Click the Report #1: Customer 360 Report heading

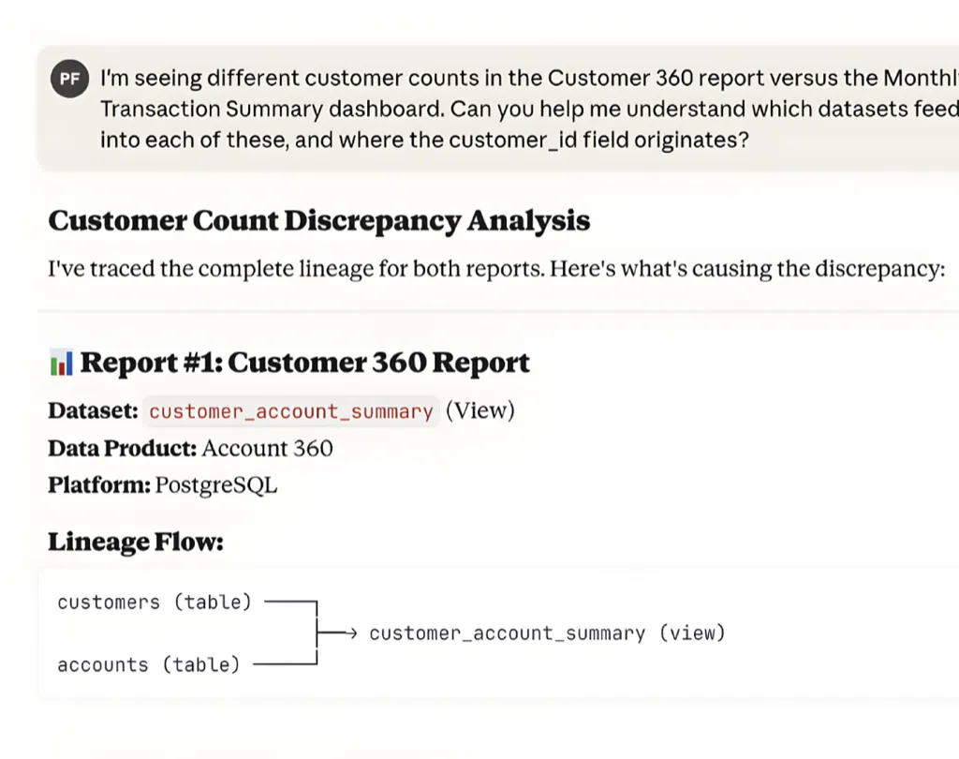click(304, 363)
